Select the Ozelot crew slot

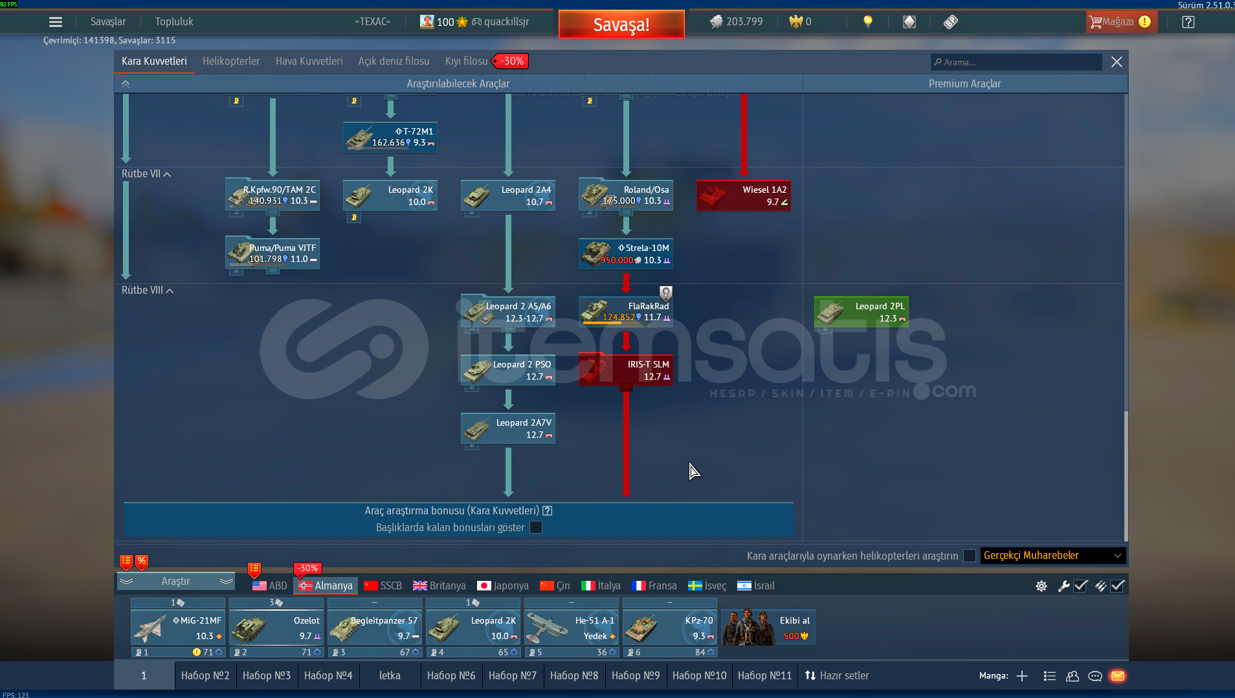point(276,628)
